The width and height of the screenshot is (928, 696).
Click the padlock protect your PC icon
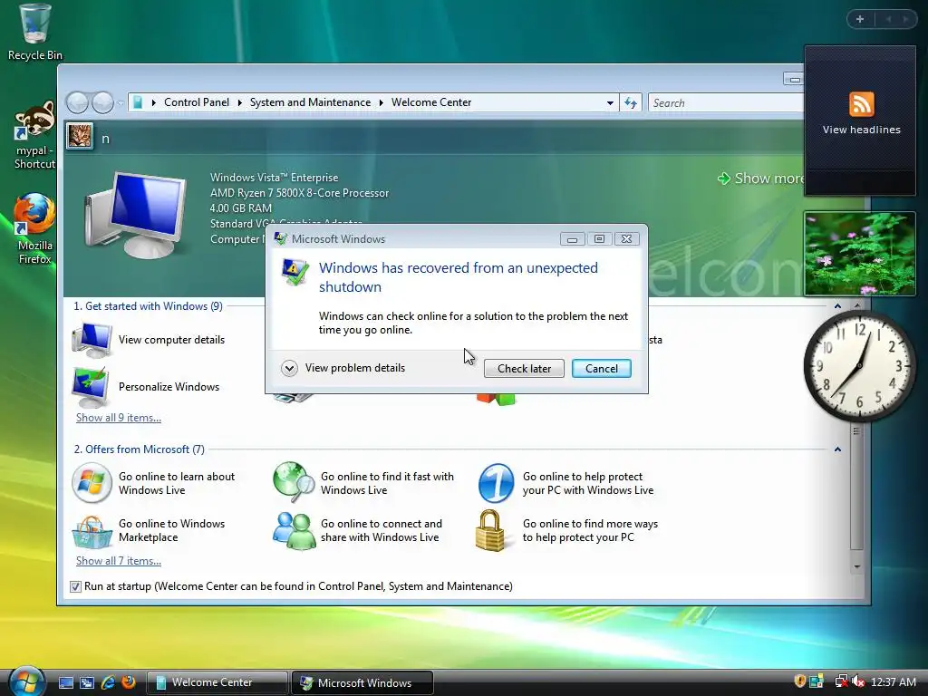coord(490,530)
